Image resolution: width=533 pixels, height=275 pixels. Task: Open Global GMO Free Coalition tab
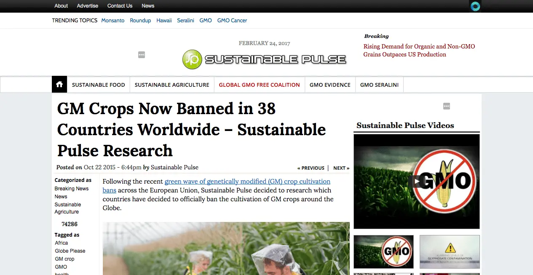click(260, 85)
